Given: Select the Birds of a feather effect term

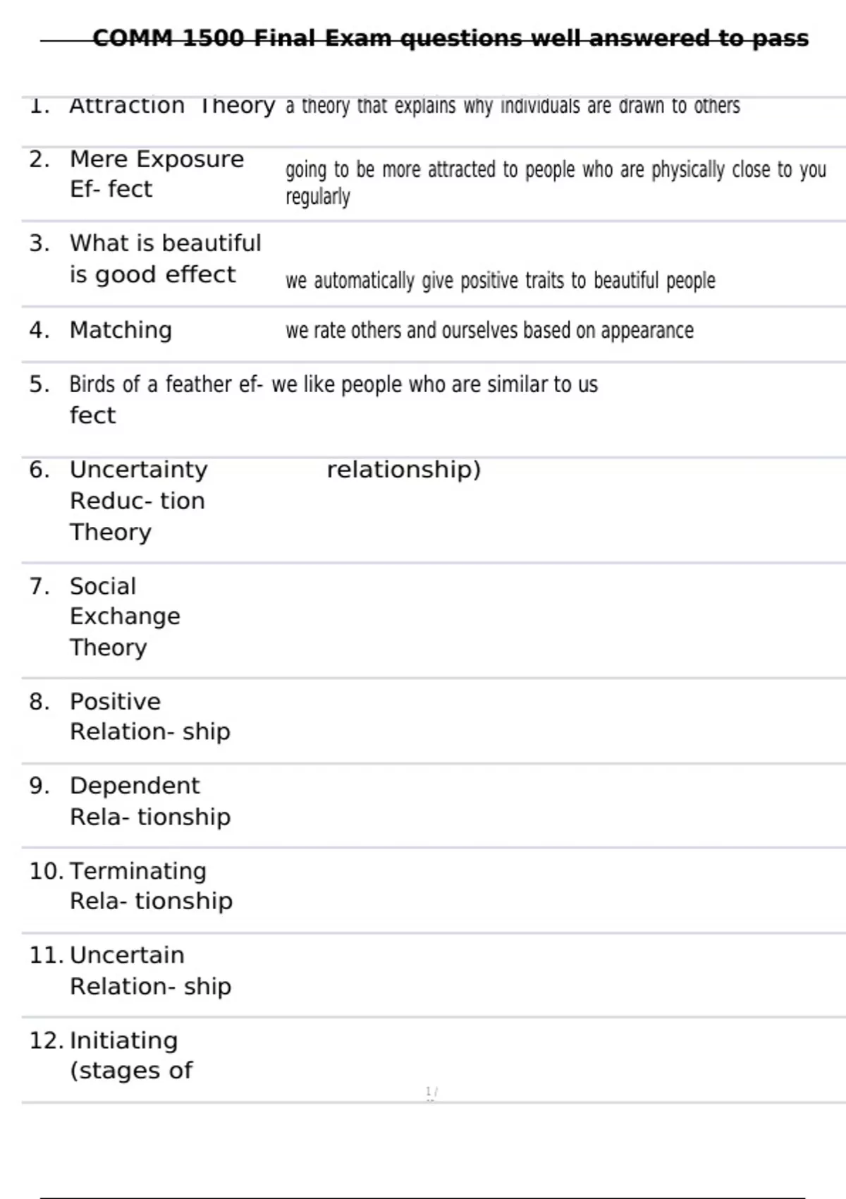Looking at the screenshot, I should point(166,400).
